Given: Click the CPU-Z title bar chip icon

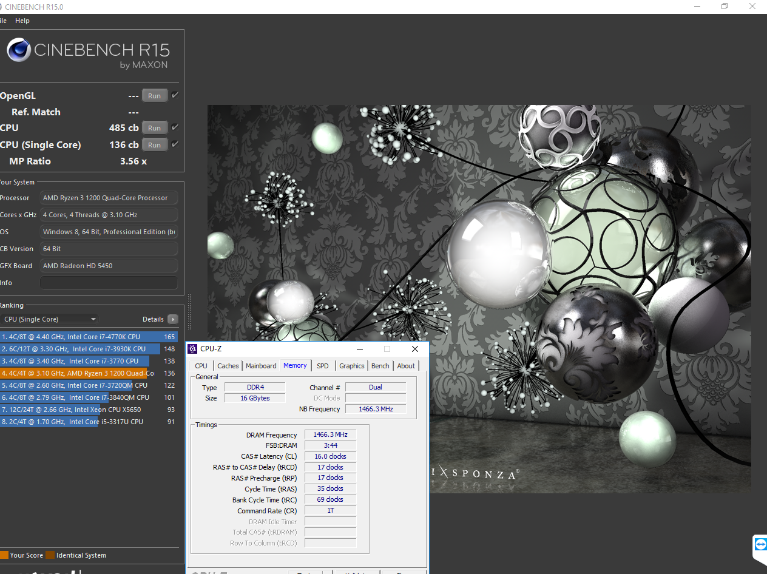Looking at the screenshot, I should click(192, 349).
